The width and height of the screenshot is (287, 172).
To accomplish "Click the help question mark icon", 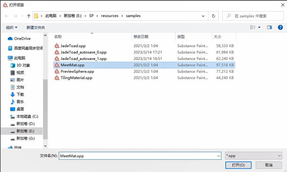I will click(x=280, y=28).
